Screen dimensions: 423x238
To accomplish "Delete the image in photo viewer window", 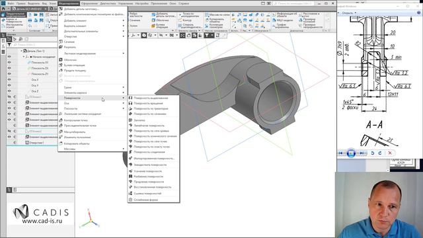I will click(390, 153).
